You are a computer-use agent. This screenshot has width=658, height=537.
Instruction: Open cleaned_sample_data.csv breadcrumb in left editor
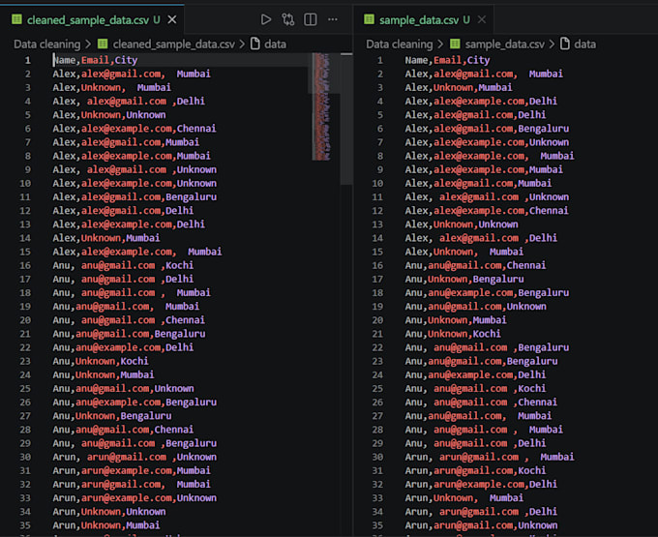174,45
